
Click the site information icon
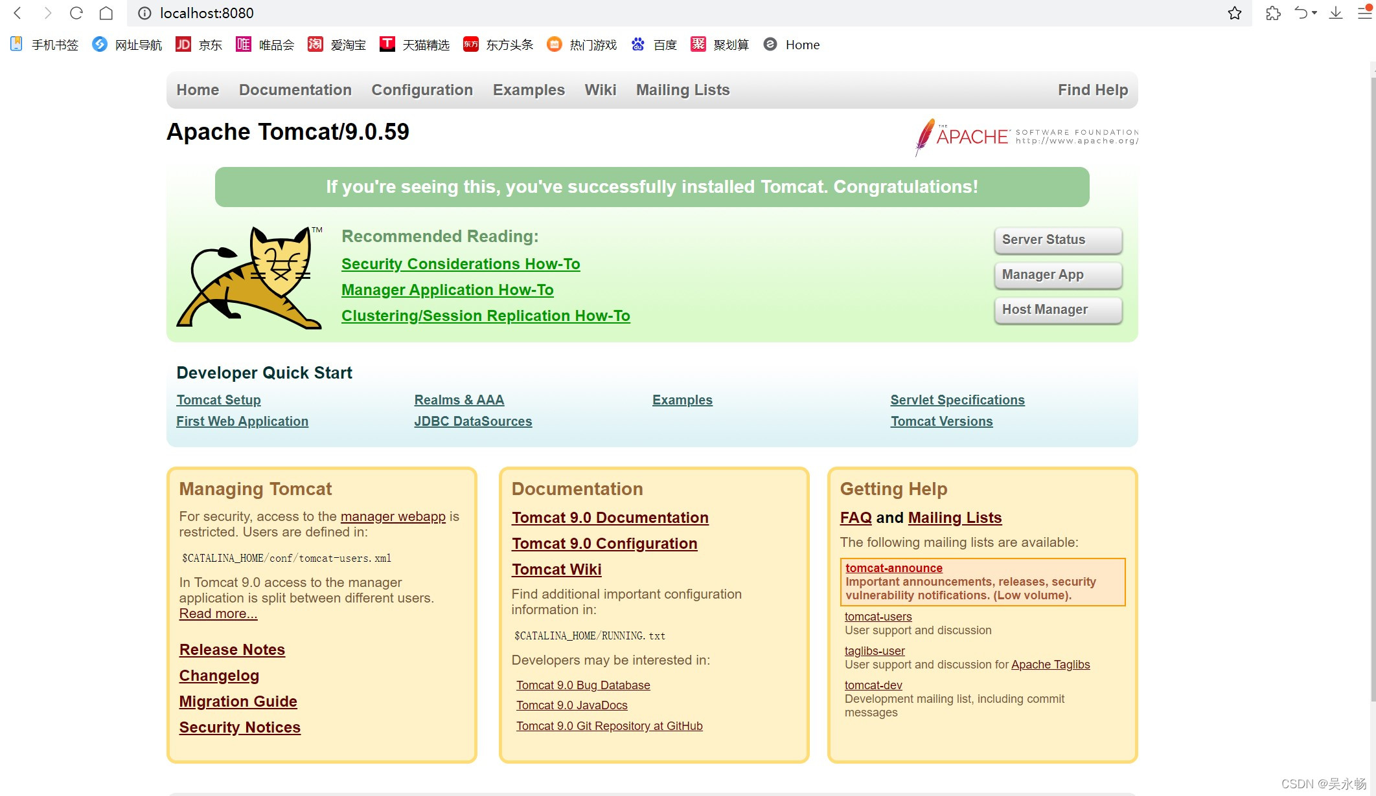coord(145,13)
